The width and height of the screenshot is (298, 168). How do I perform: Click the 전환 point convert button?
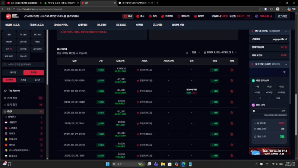[x=248, y=16]
